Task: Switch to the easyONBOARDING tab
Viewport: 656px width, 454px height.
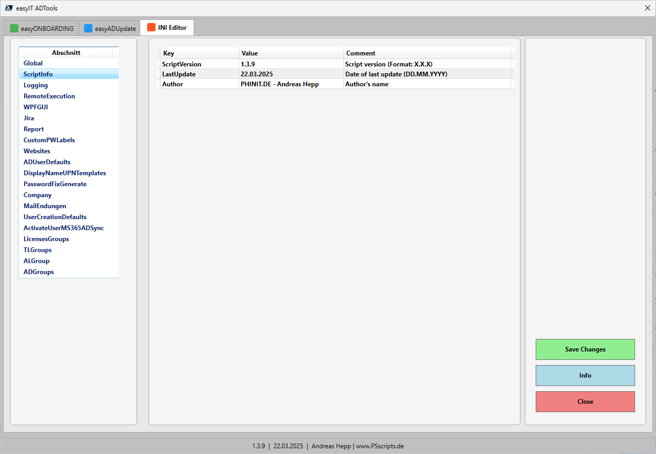Action: click(47, 28)
